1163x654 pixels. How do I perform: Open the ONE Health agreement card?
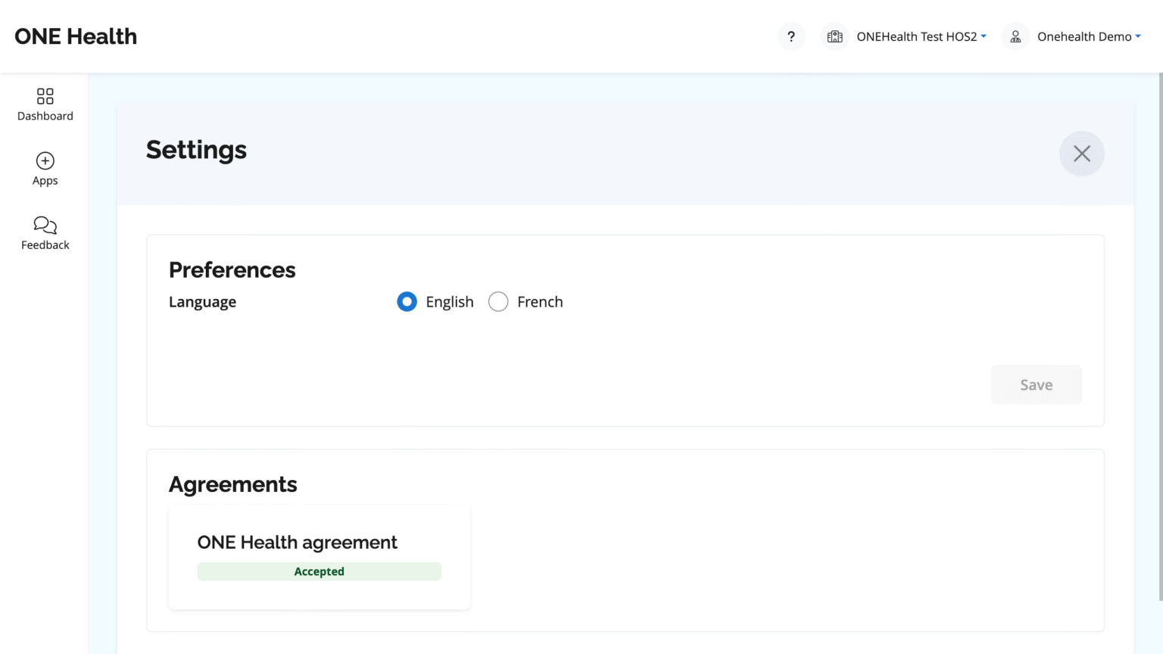click(x=297, y=542)
